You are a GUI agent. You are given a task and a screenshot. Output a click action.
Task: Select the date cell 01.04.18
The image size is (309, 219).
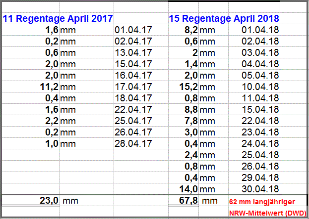[260, 30]
